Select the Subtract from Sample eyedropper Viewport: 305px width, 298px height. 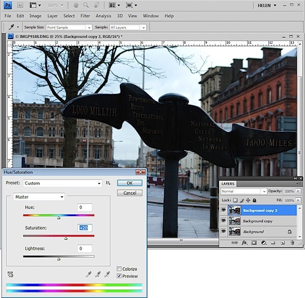107,274
